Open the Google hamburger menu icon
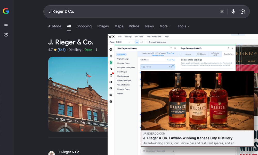 [6, 25]
